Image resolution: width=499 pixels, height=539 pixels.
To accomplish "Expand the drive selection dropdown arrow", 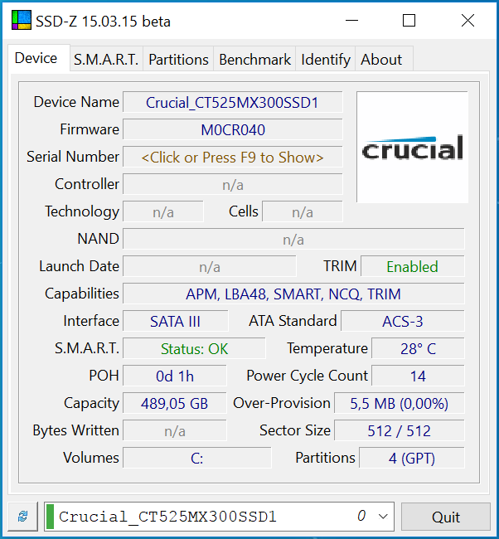I will [383, 517].
